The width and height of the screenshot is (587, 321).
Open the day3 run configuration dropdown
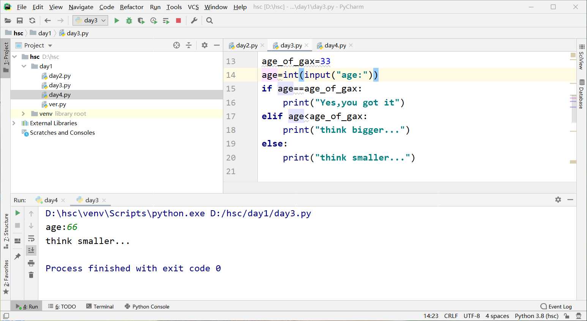pyautogui.click(x=90, y=20)
